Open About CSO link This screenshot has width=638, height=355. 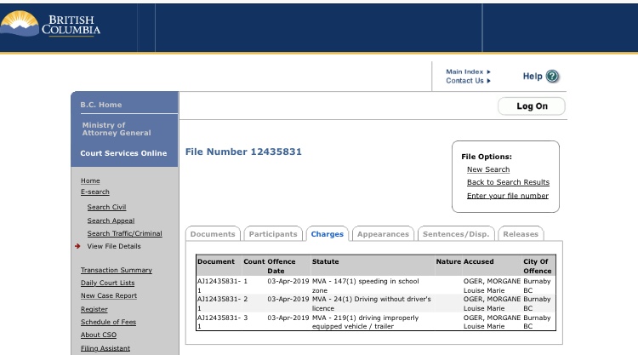tap(99, 335)
